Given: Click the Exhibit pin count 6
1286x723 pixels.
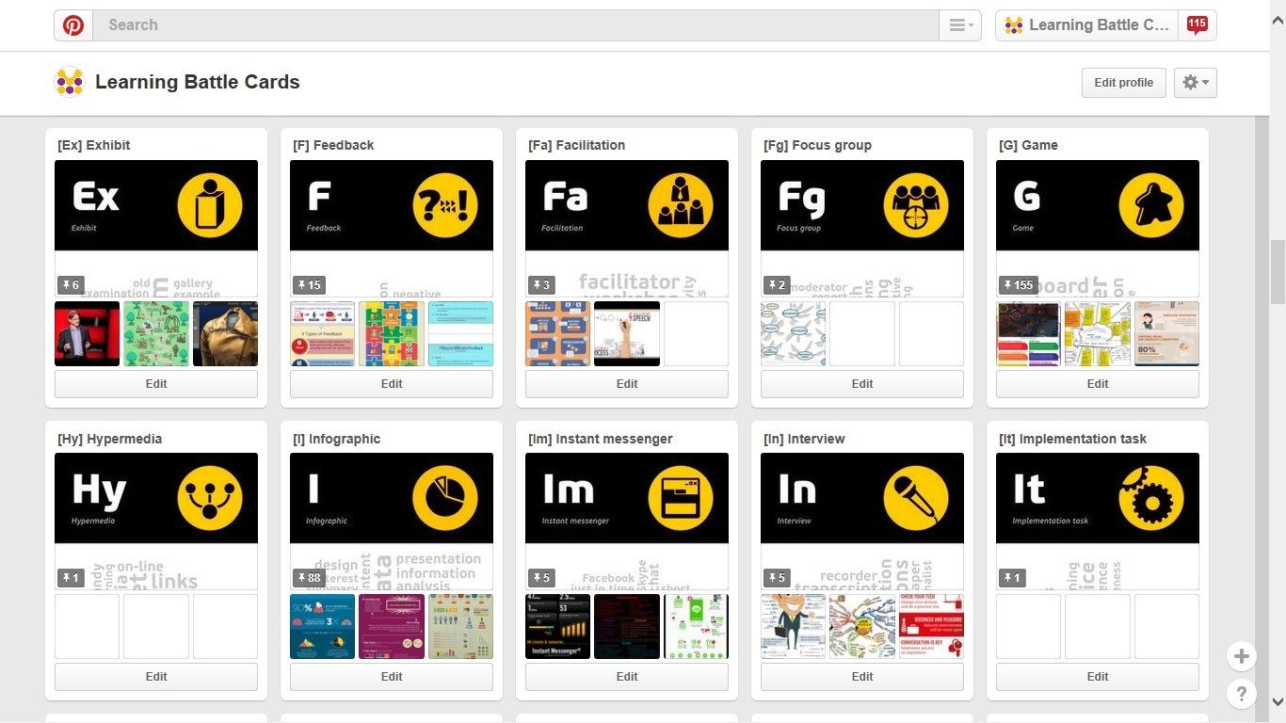Looking at the screenshot, I should (71, 284).
